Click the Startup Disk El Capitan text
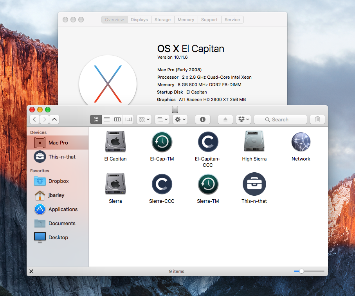 click(x=182, y=92)
